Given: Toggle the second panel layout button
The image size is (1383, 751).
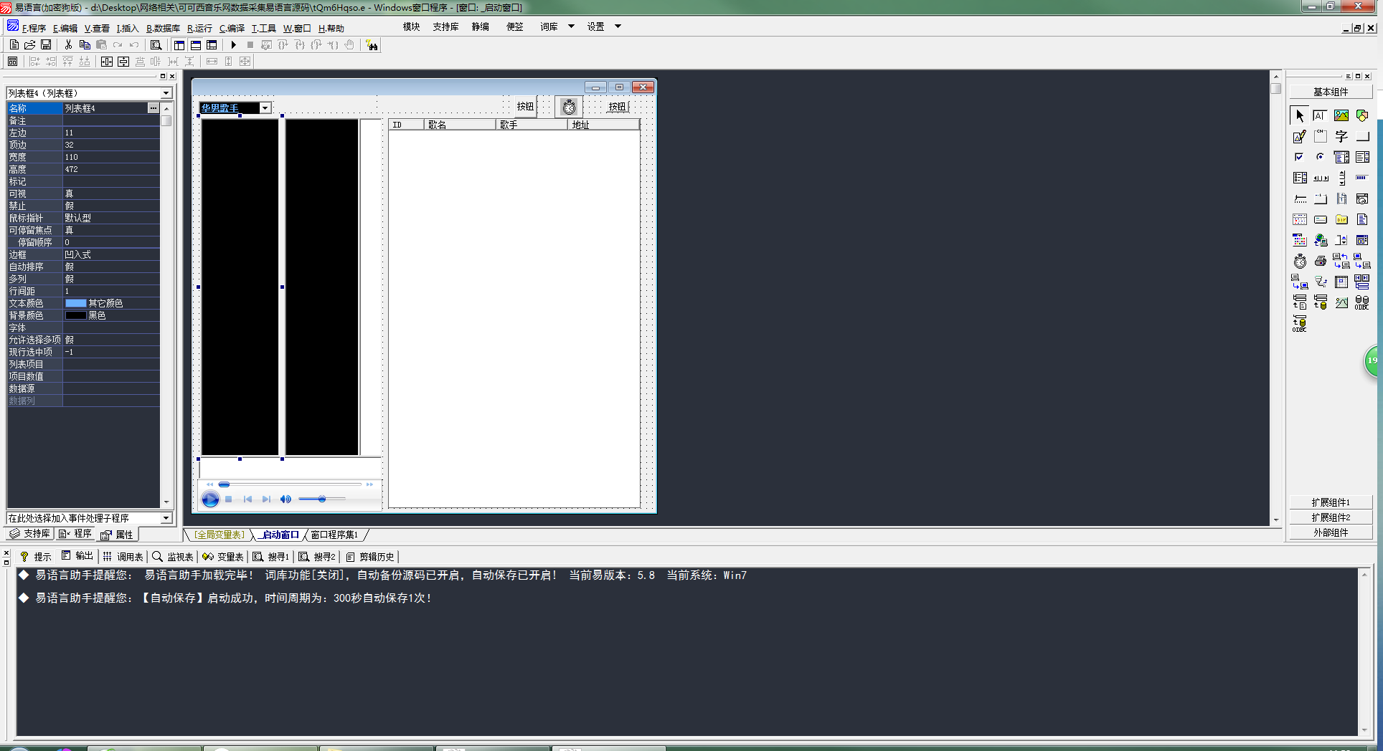Looking at the screenshot, I should point(195,44).
